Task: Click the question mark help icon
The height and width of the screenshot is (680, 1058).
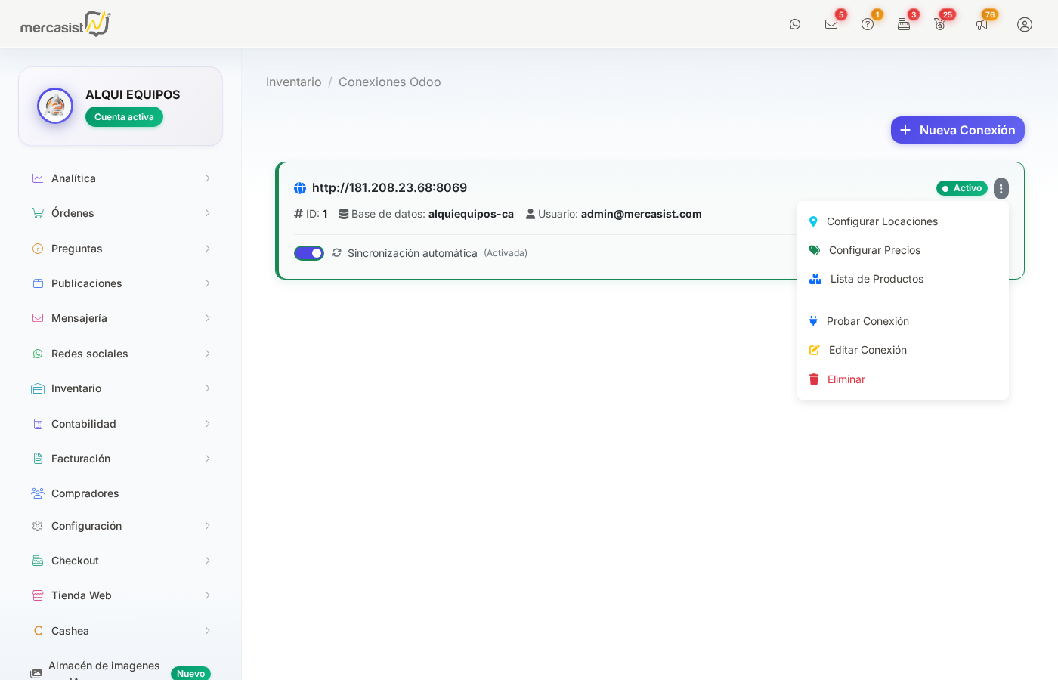Action: point(868,24)
